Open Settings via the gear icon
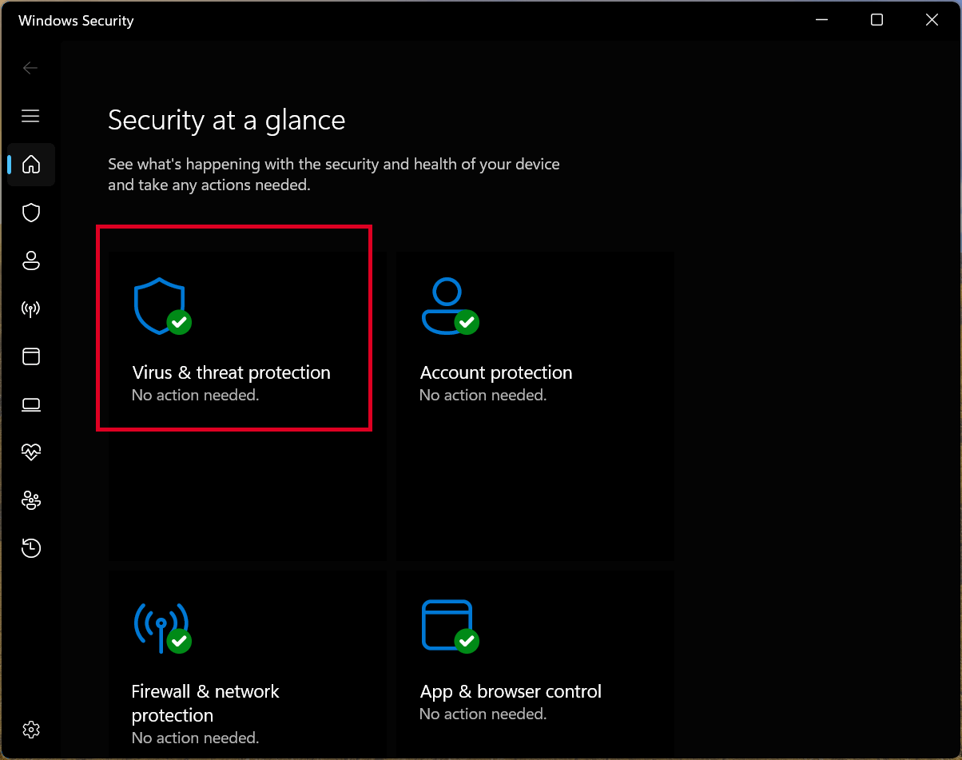Viewport: 962px width, 760px height. coord(30,730)
